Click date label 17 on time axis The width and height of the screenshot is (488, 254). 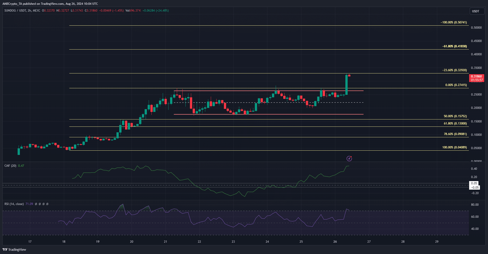pos(30,242)
